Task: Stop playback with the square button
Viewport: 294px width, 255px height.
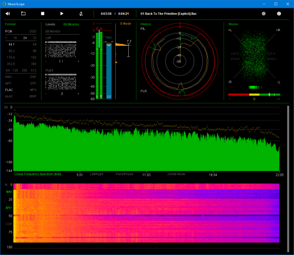Action: pyautogui.click(x=42, y=14)
